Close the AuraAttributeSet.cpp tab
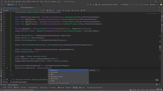Viewport: 163px width, 91px height. 18,8
